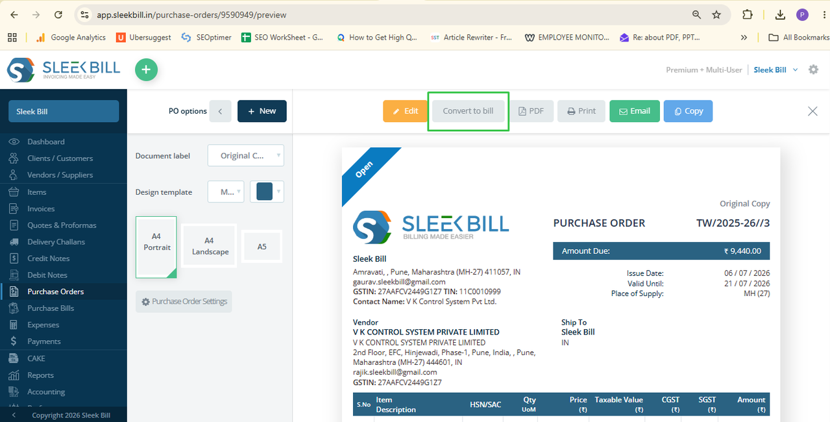Viewport: 830px width, 422px height.
Task: Print the purchase order
Action: click(x=581, y=111)
